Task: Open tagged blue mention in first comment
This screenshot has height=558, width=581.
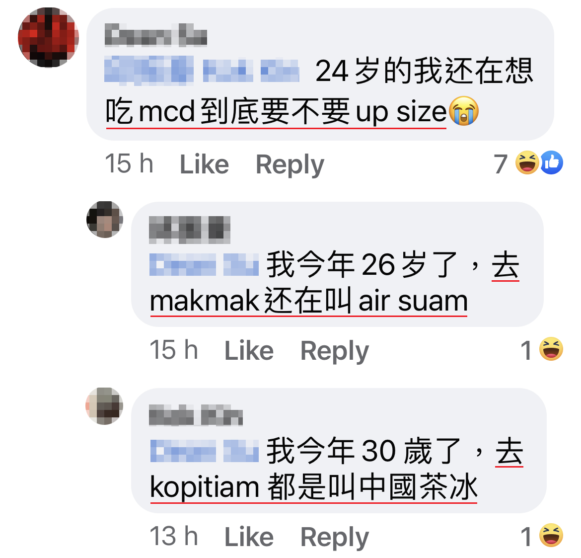Action: point(202,70)
